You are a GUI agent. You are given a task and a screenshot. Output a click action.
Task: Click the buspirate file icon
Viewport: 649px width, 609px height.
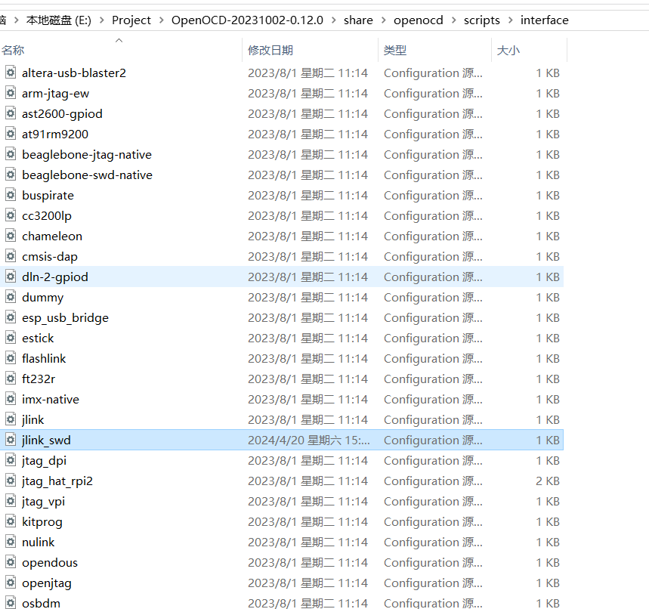pyautogui.click(x=11, y=195)
